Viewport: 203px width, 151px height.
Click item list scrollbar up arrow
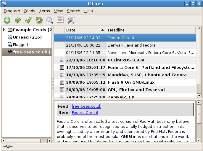[x=199, y=28]
